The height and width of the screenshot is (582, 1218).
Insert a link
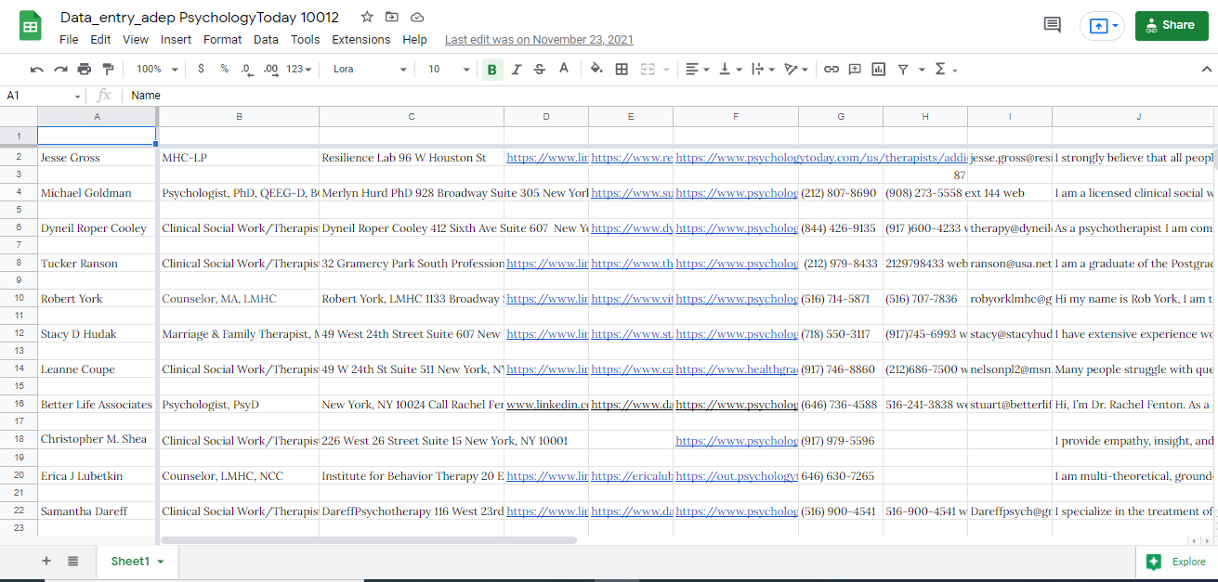(x=831, y=69)
